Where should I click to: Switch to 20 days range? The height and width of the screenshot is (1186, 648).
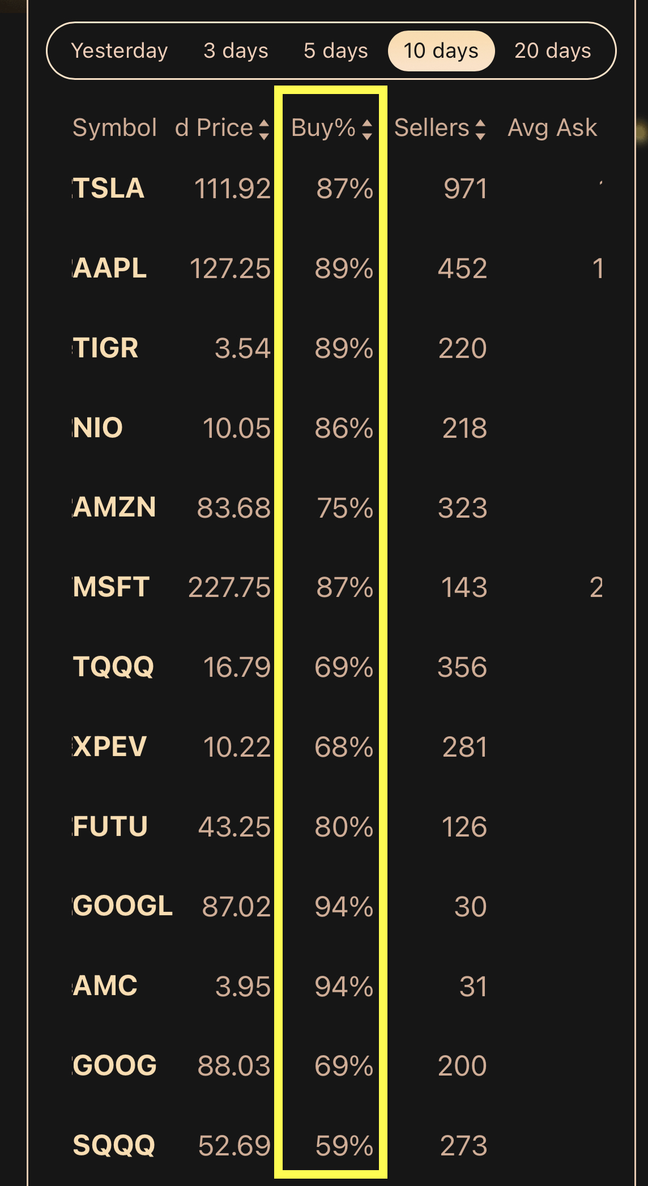click(x=552, y=51)
